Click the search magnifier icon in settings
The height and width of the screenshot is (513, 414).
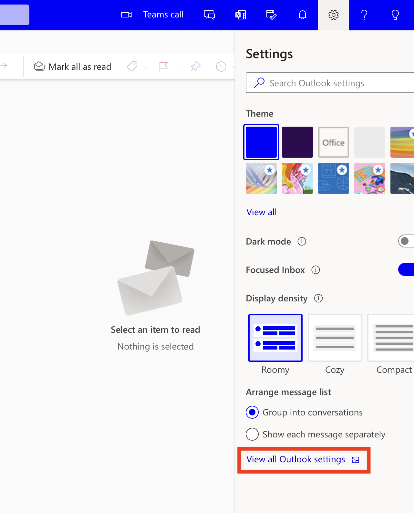259,83
